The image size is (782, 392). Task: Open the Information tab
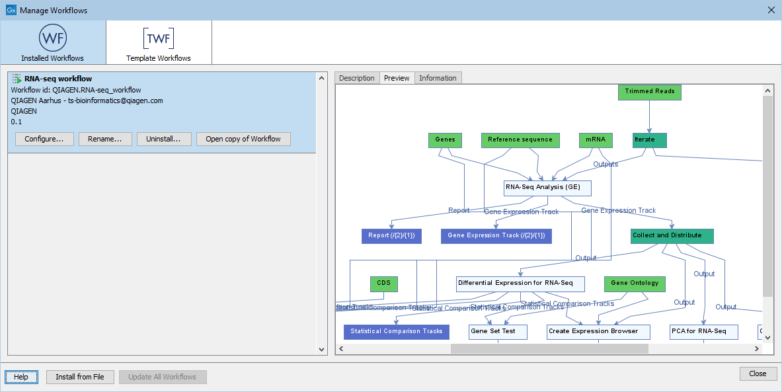point(438,77)
